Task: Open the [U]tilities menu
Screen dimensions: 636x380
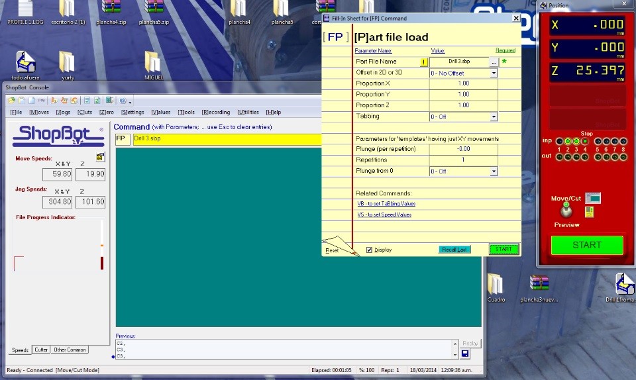Action: 248,113
